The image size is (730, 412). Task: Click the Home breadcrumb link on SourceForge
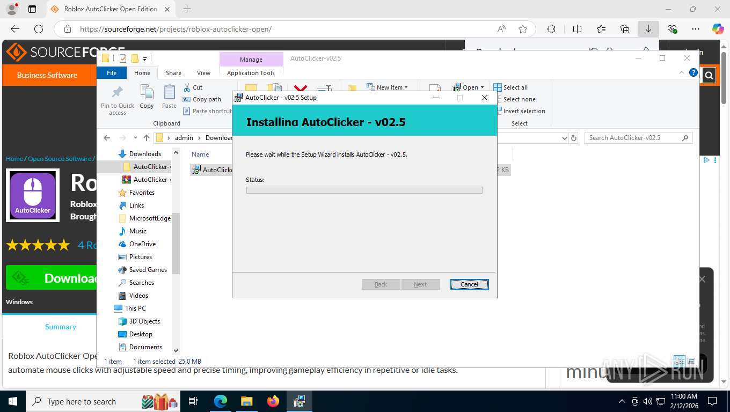point(14,159)
